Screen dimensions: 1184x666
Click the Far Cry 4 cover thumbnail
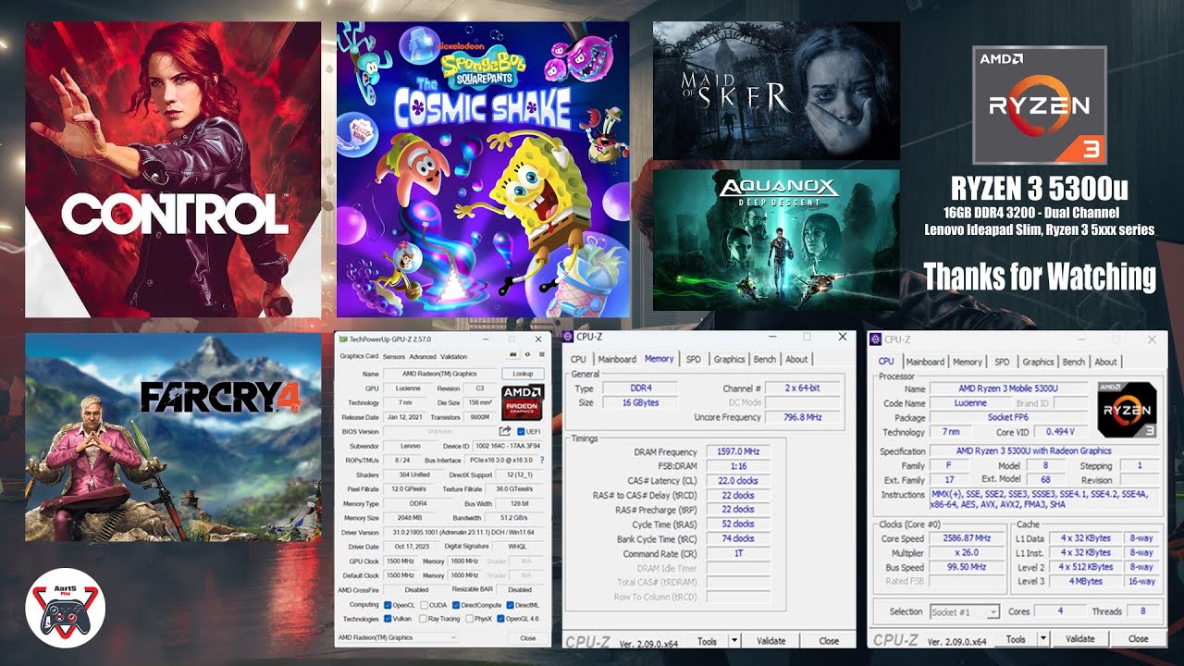click(173, 437)
